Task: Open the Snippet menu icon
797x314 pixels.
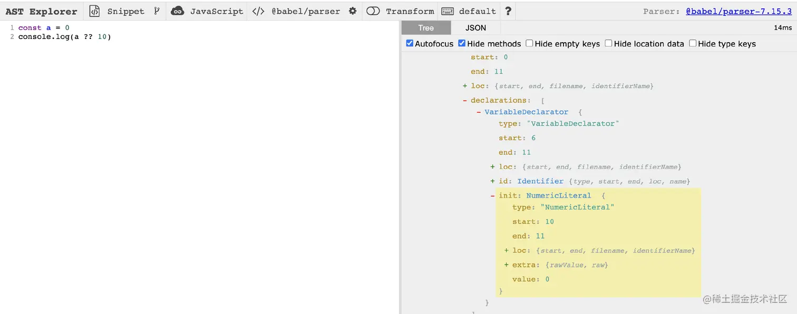Action: (94, 11)
